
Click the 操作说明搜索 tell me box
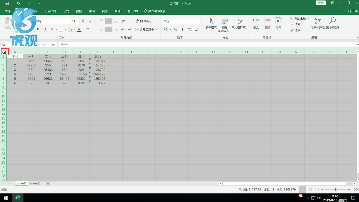pos(155,11)
